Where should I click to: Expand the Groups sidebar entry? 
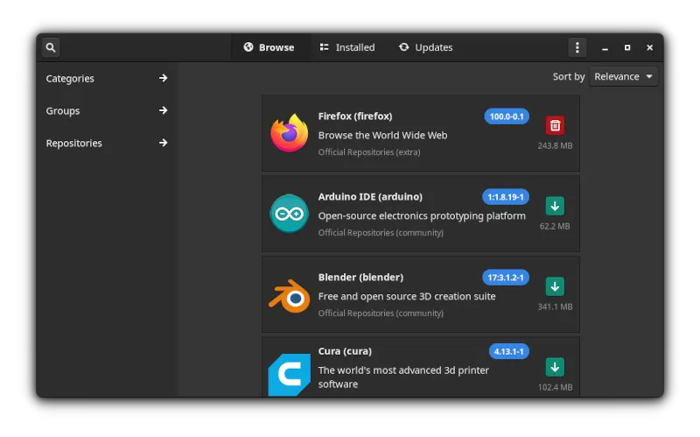107,110
